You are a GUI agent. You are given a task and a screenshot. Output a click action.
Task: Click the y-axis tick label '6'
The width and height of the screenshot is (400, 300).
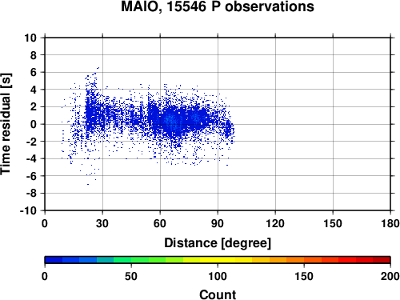tap(34, 72)
